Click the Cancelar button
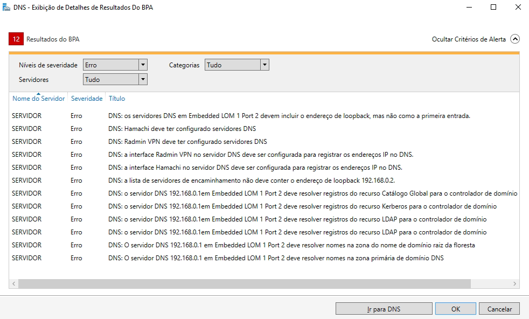529x319 pixels. [x=499, y=309]
